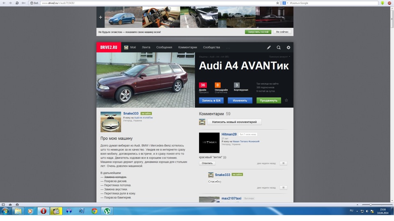Viewport: 394px width, 221px height.
Task: Click orange Овердрайв counter 0
Action: [218, 85]
